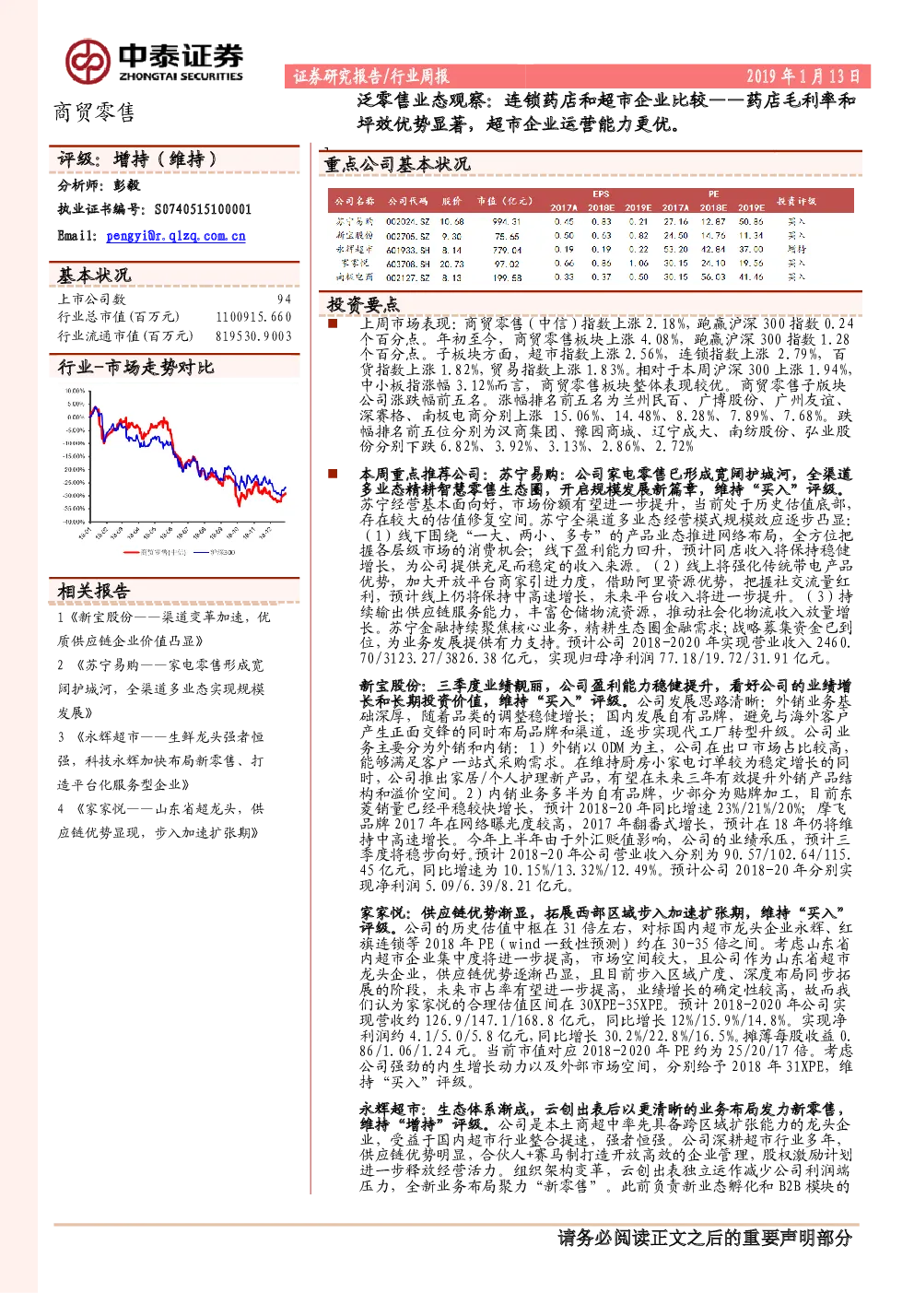Click the 重点公司基本状况 heading
This screenshot has width=914, height=1293.
pos(396,164)
